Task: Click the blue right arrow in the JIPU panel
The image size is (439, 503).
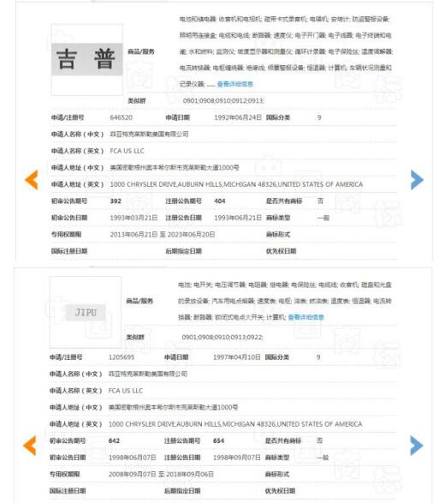Action: [x=417, y=446]
